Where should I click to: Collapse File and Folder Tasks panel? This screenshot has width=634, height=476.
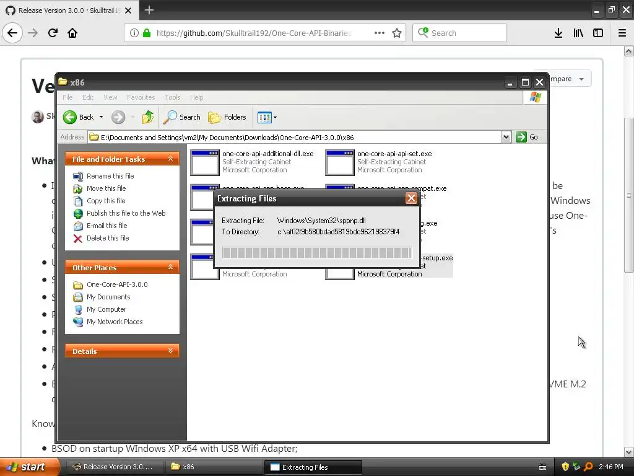(171, 159)
